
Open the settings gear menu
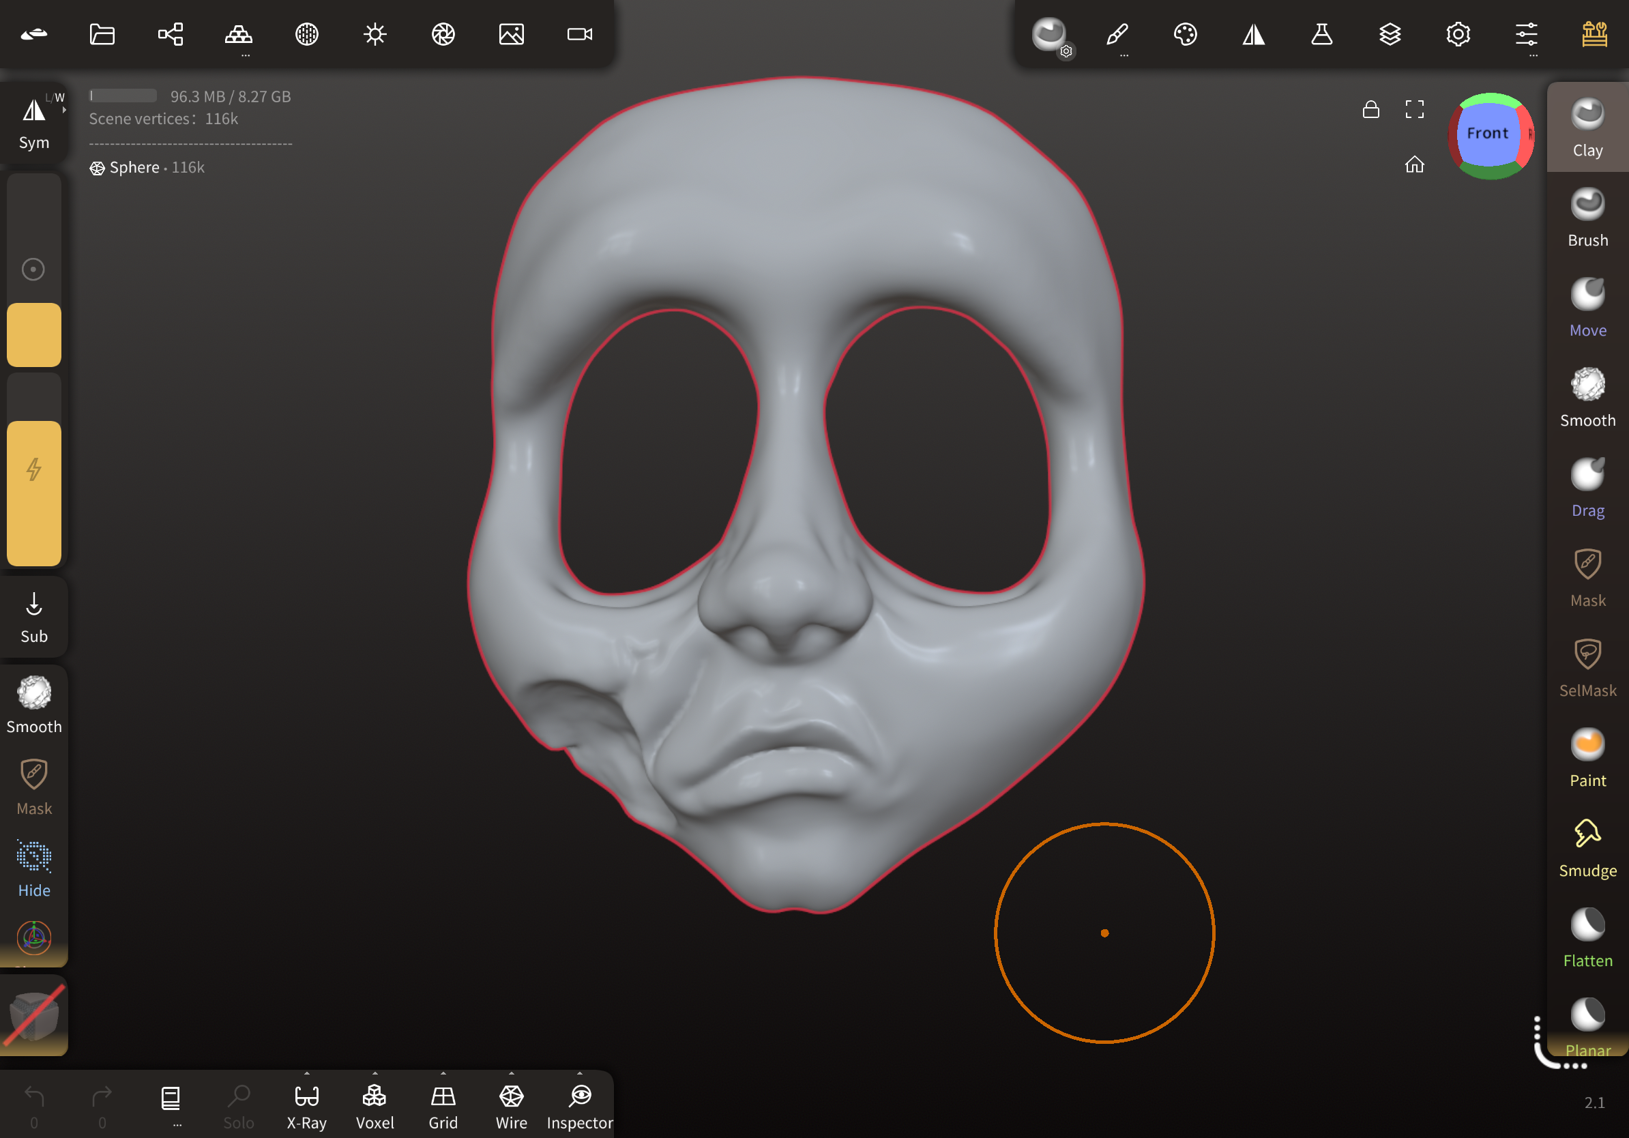tap(1457, 34)
